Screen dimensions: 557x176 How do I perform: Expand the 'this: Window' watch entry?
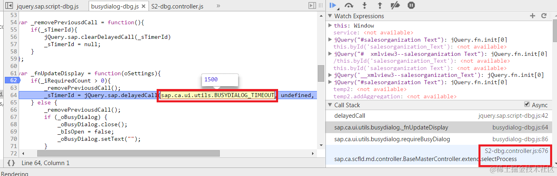(x=330, y=25)
